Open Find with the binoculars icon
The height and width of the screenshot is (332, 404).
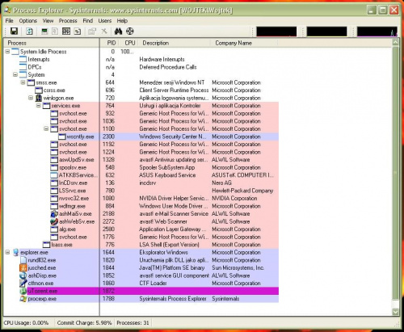point(118,32)
